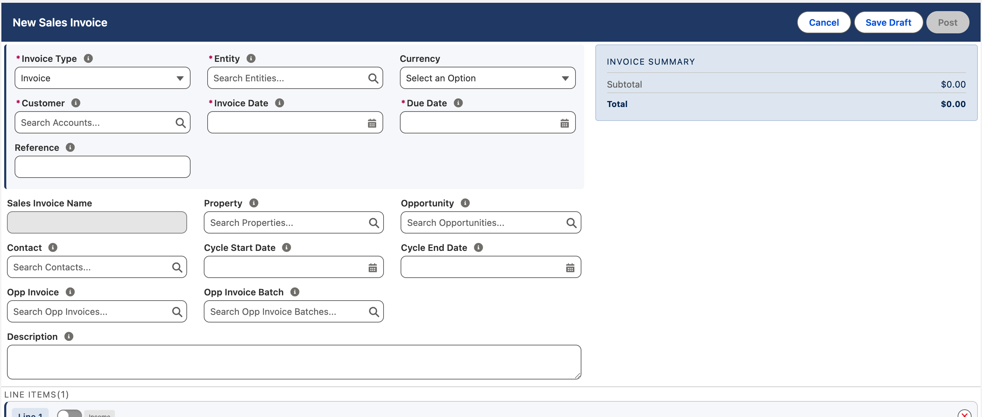Viewport: 982px width, 417px height.
Task: Click the Sales Invoice Name field
Action: [x=97, y=223]
